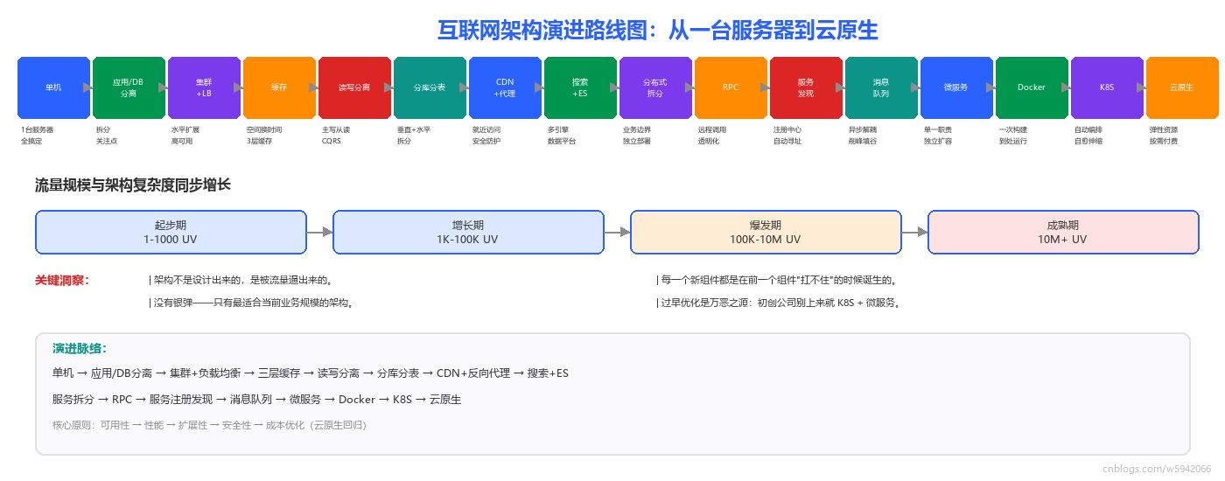This screenshot has width=1225, height=481.
Task: Select the caption 垂直+水平
Action: (x=414, y=129)
